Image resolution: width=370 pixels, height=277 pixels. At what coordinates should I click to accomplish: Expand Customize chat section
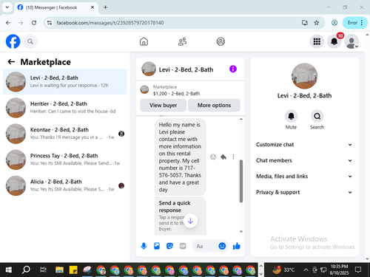pos(304,145)
